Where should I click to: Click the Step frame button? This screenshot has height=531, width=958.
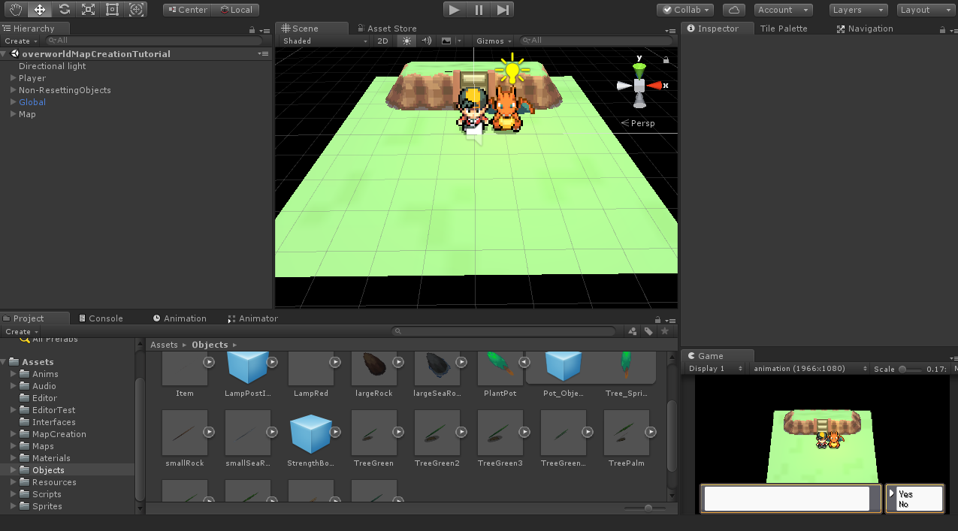pos(503,10)
